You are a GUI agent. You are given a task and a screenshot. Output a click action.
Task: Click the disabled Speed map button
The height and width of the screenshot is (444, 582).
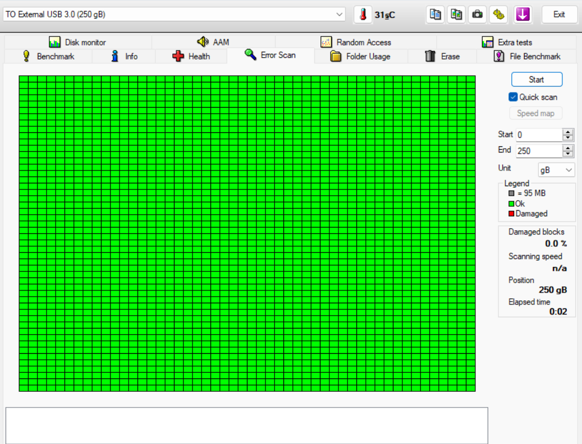pos(535,113)
